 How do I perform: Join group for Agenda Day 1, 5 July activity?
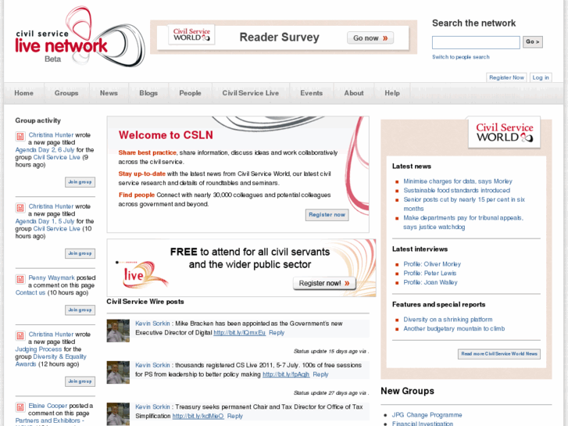(x=80, y=253)
